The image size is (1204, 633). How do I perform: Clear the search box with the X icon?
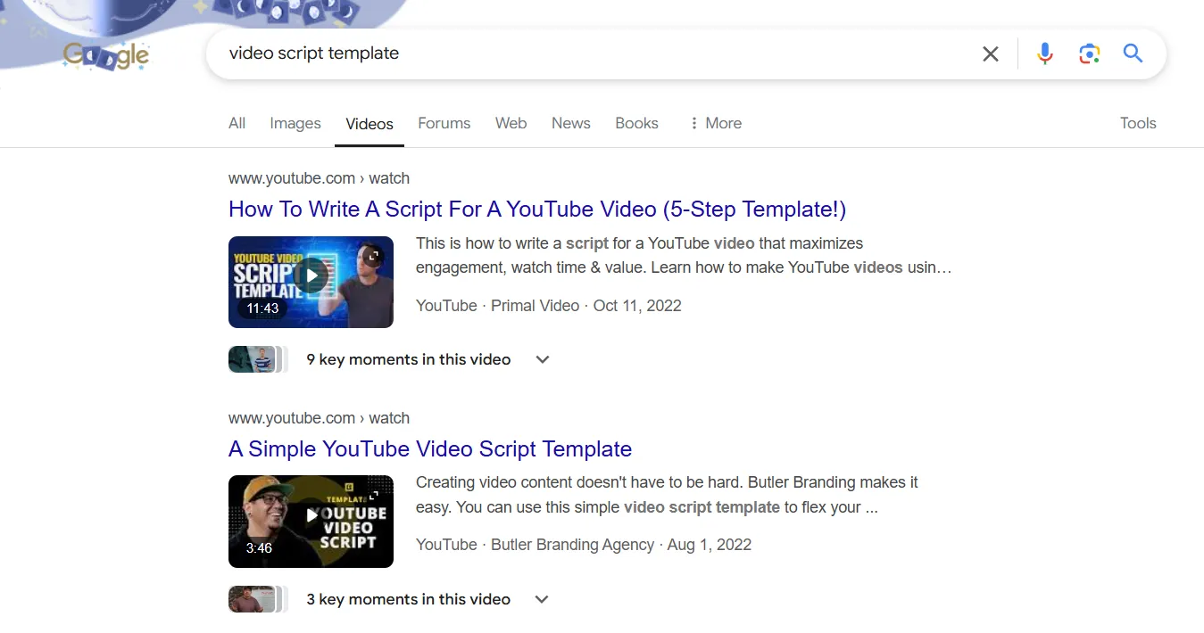(x=990, y=53)
